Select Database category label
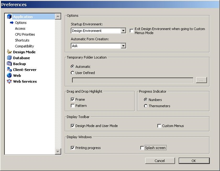The image size is (220, 171). pos(21,58)
